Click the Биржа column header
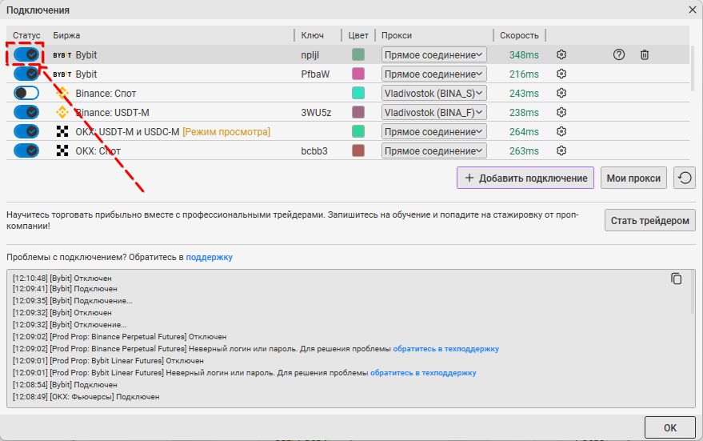This screenshot has height=441, width=703. point(67,35)
